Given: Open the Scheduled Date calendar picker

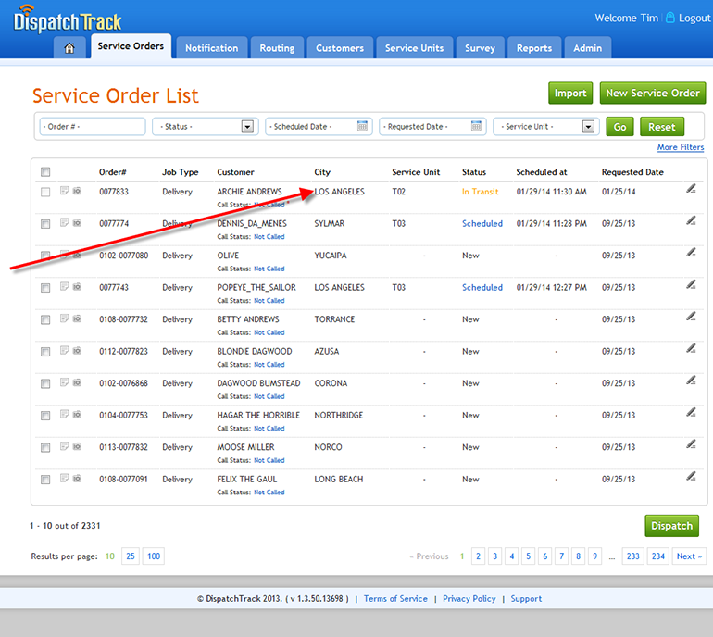Looking at the screenshot, I should click(x=363, y=127).
